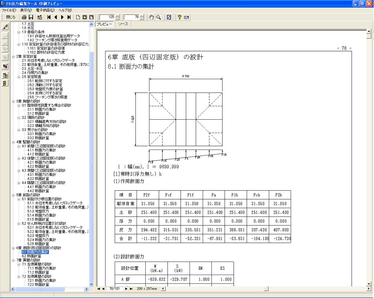Click the zoom value field showing 125

coord(107,17)
